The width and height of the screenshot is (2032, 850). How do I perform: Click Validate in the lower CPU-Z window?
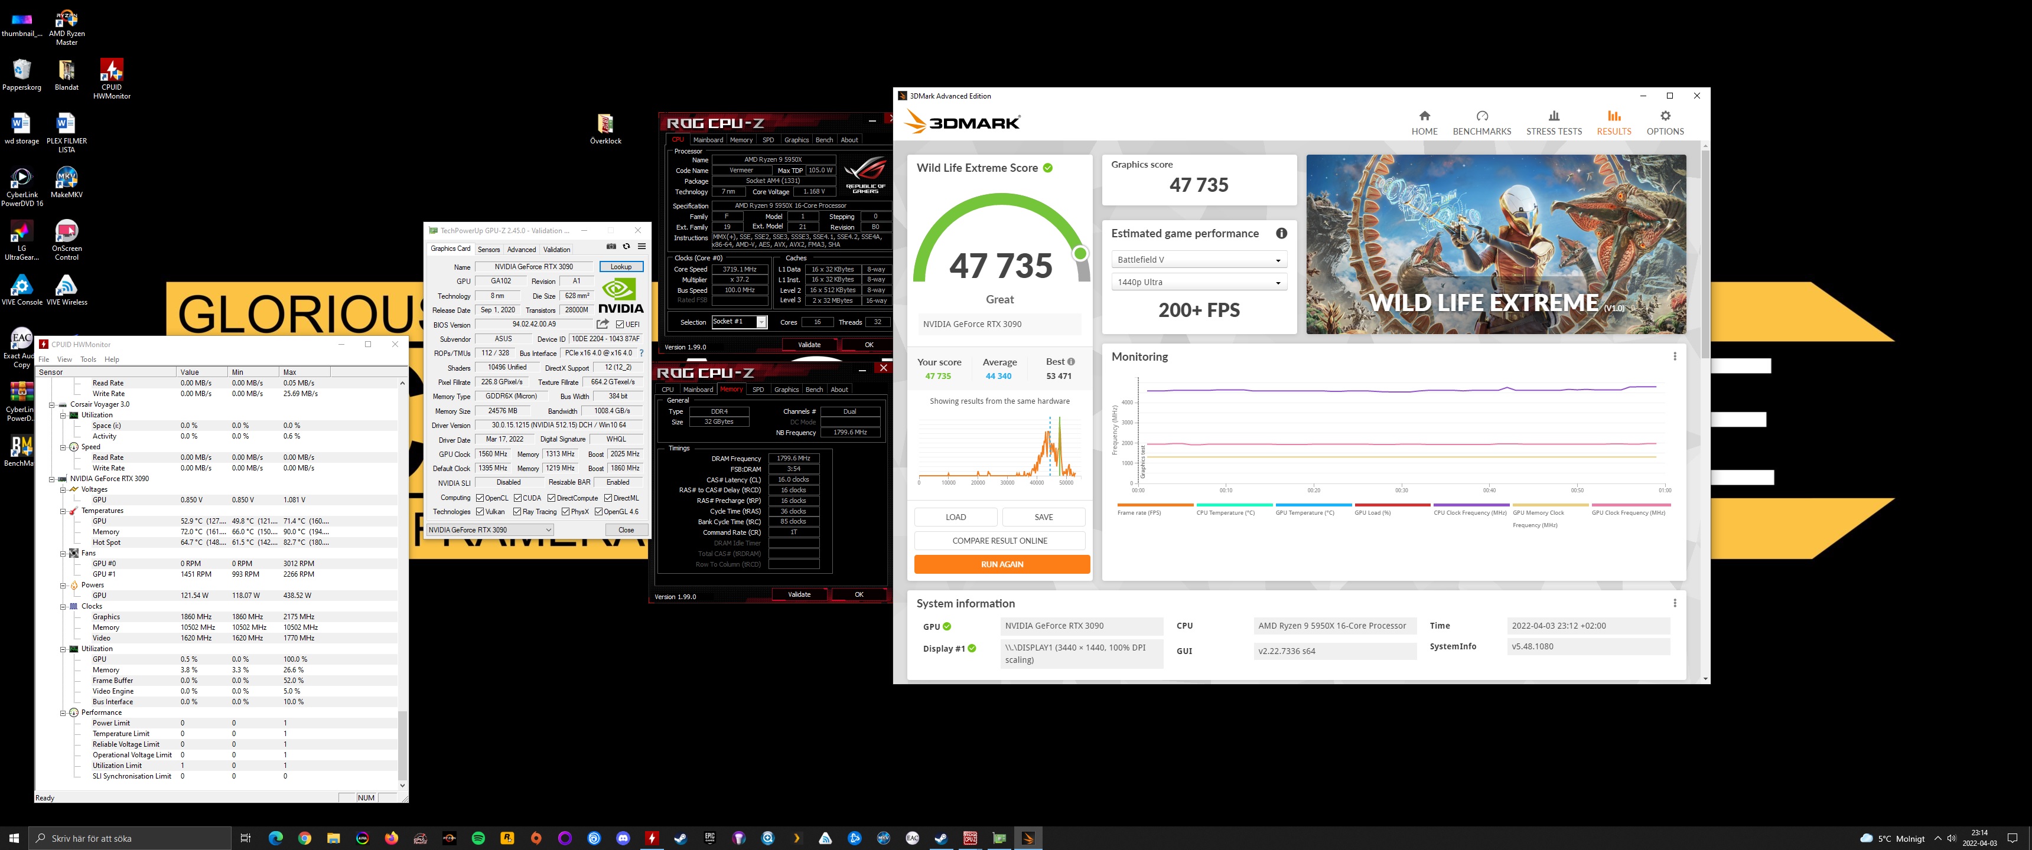(798, 594)
